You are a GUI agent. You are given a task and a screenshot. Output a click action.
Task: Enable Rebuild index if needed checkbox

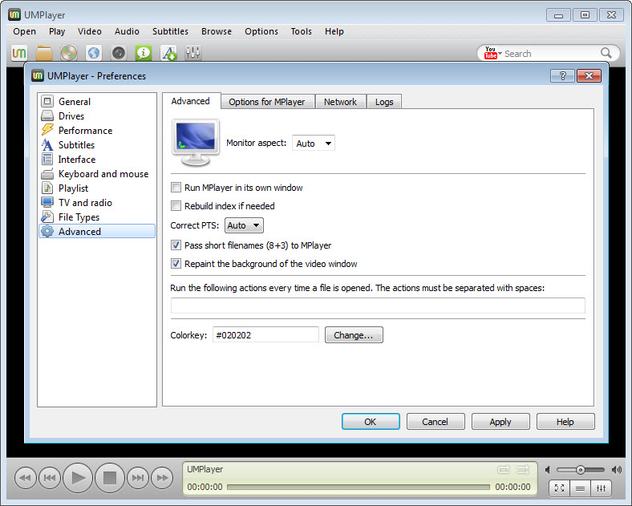pyautogui.click(x=176, y=206)
